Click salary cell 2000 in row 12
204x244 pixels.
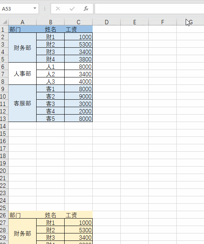tap(79, 111)
